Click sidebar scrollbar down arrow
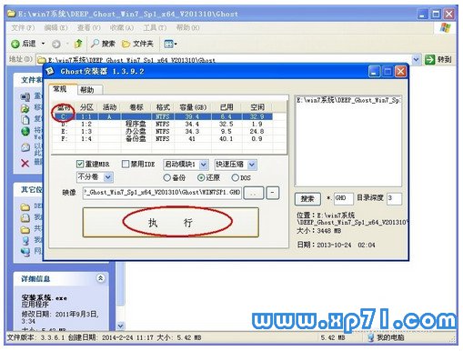Viewport: 463px width, 351px height. (x=120, y=326)
